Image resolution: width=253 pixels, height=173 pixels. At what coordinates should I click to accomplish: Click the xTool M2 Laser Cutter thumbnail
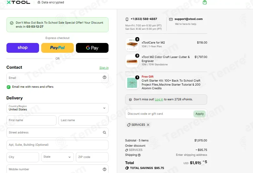[x=132, y=61]
